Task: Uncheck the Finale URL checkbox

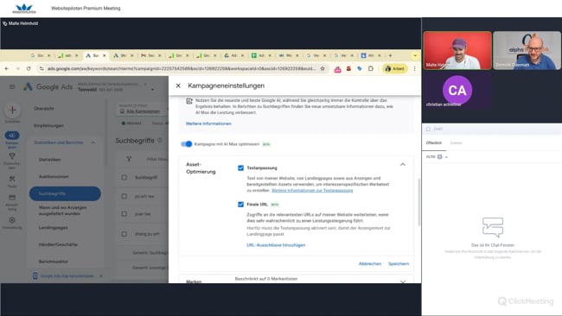Action: click(241, 205)
